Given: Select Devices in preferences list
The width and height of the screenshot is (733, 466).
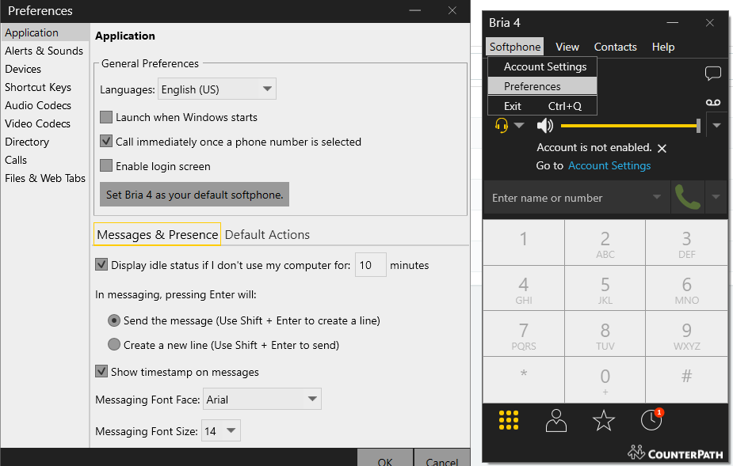Looking at the screenshot, I should click(x=23, y=69).
